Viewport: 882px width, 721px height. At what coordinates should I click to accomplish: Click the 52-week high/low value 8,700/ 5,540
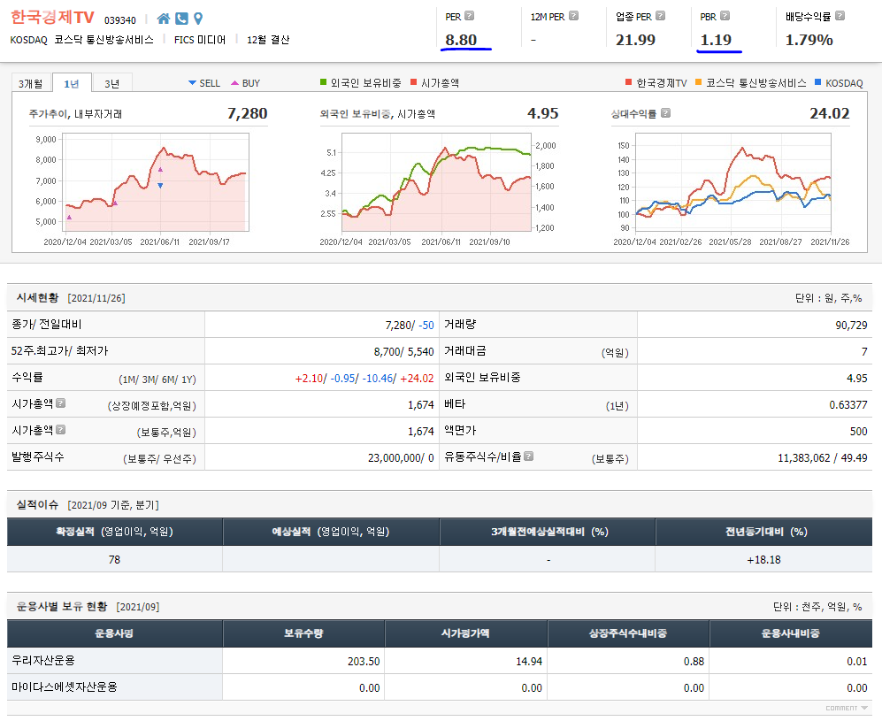[404, 351]
